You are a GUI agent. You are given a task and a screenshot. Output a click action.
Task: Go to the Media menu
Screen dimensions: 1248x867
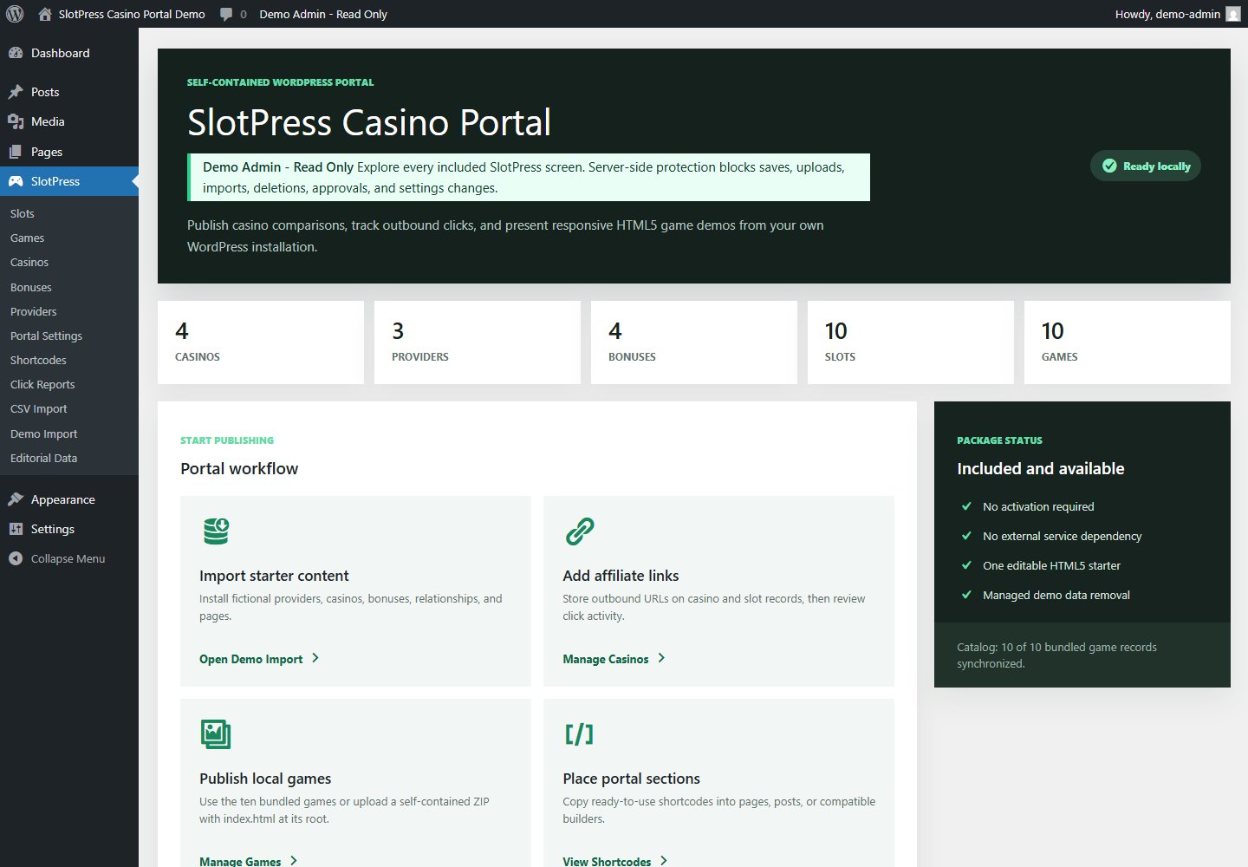69,121
